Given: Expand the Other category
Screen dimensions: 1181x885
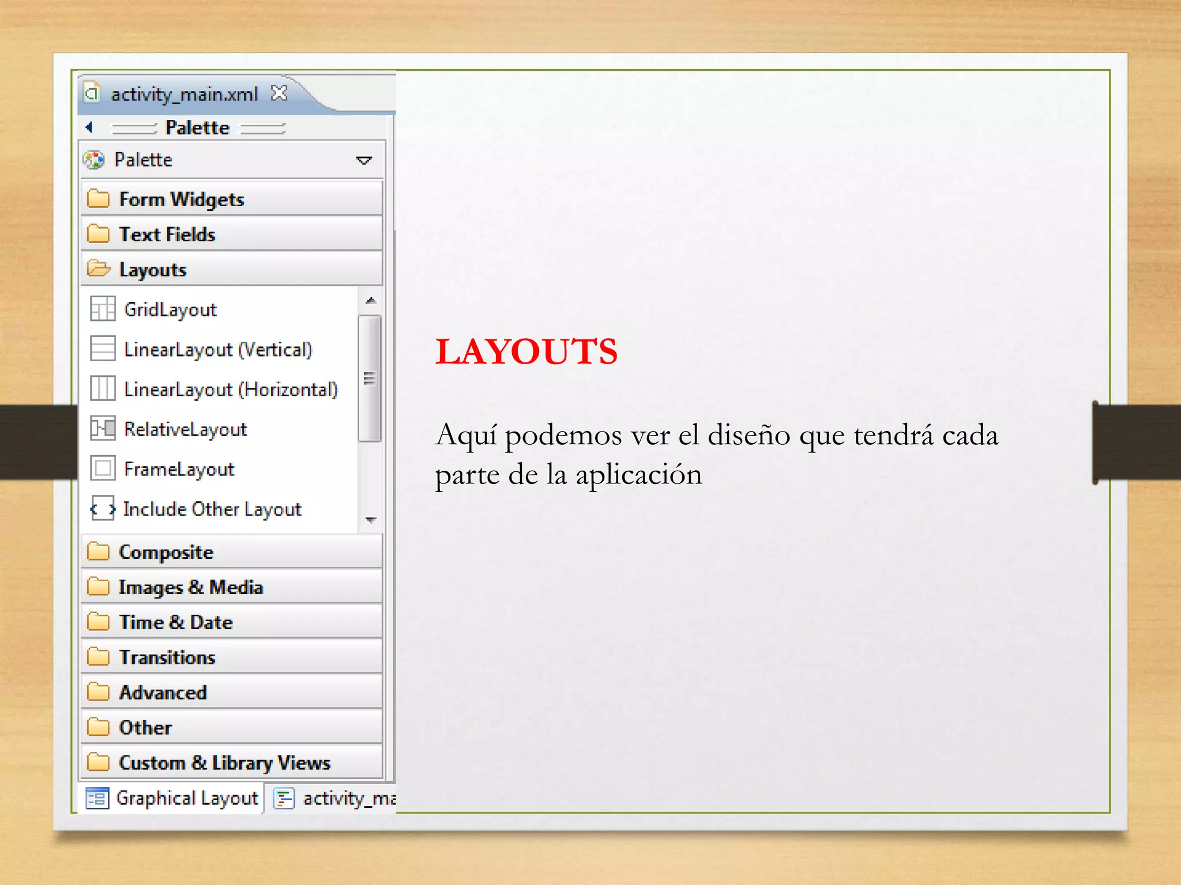Looking at the screenshot, I should tap(231, 727).
